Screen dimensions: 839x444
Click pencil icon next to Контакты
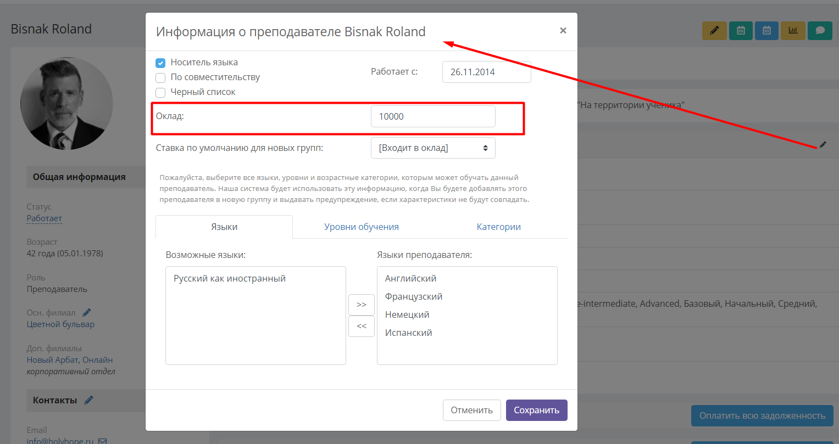pyautogui.click(x=88, y=400)
